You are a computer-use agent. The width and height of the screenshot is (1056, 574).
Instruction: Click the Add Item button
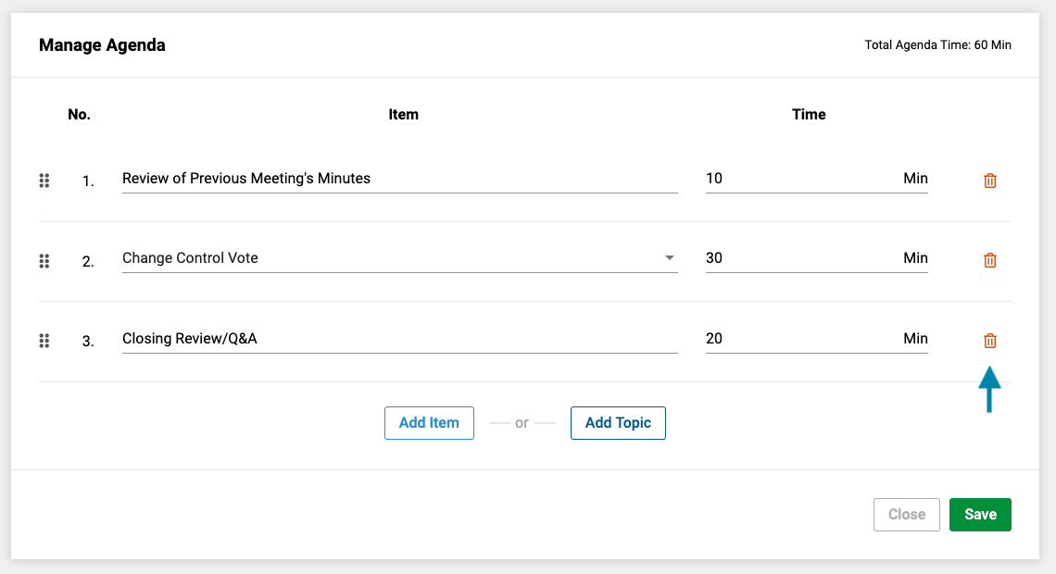(x=429, y=422)
